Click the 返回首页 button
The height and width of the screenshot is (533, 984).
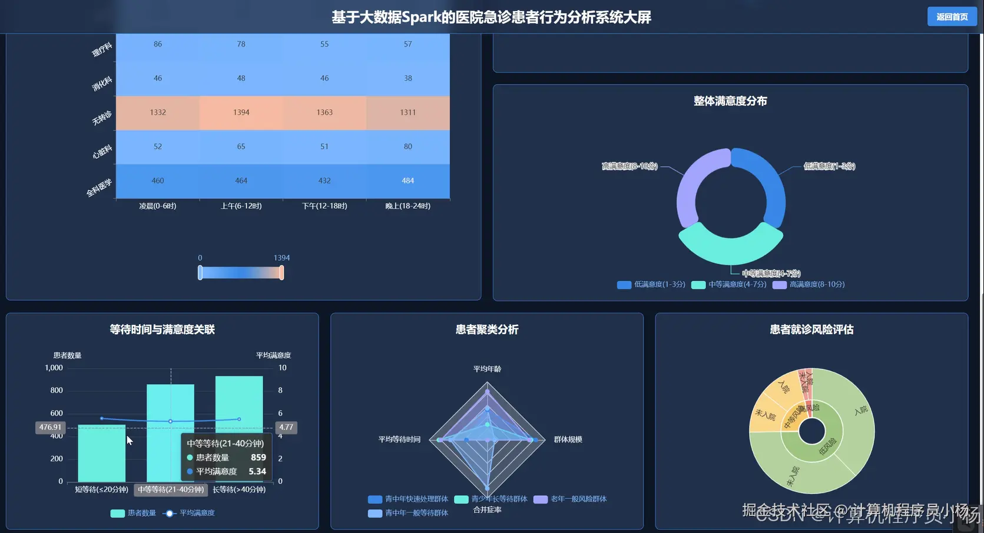(952, 16)
